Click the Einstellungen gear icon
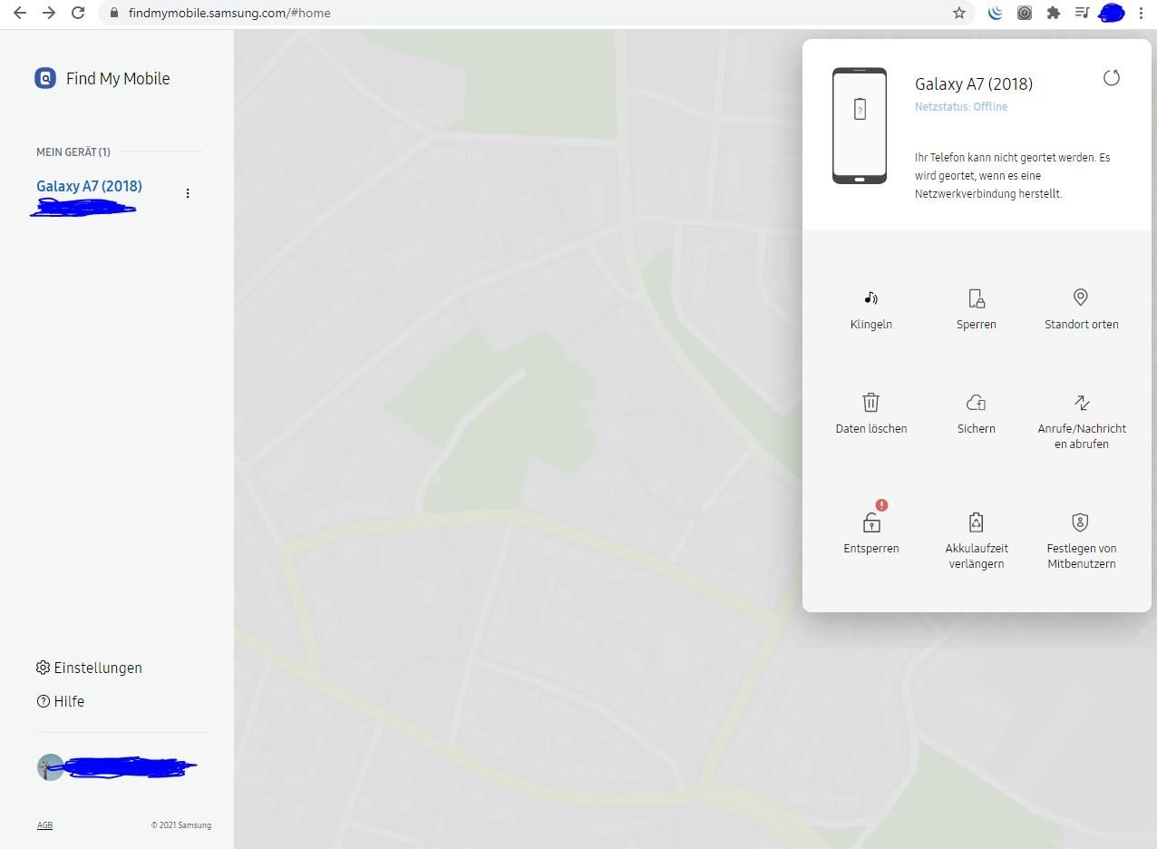The height and width of the screenshot is (849, 1157). 43,668
